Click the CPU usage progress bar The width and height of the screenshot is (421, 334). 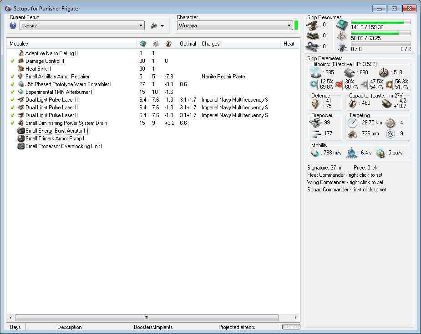(380, 22)
